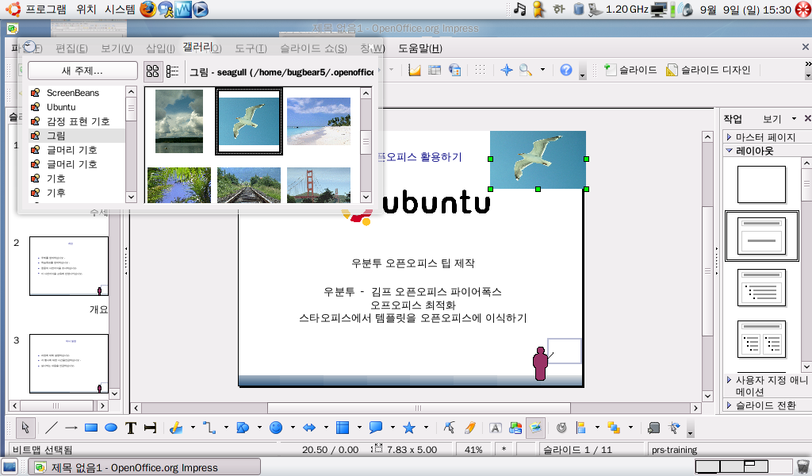Select the Rectangle tool
Viewport: 812px width, 476px height.
tap(91, 428)
